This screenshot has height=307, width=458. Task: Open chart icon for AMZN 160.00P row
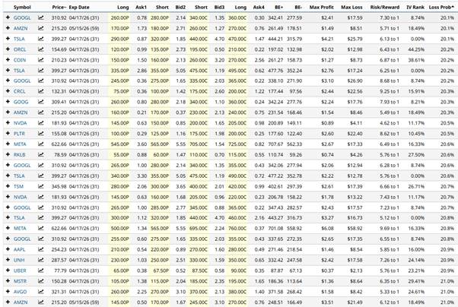click(41, 112)
